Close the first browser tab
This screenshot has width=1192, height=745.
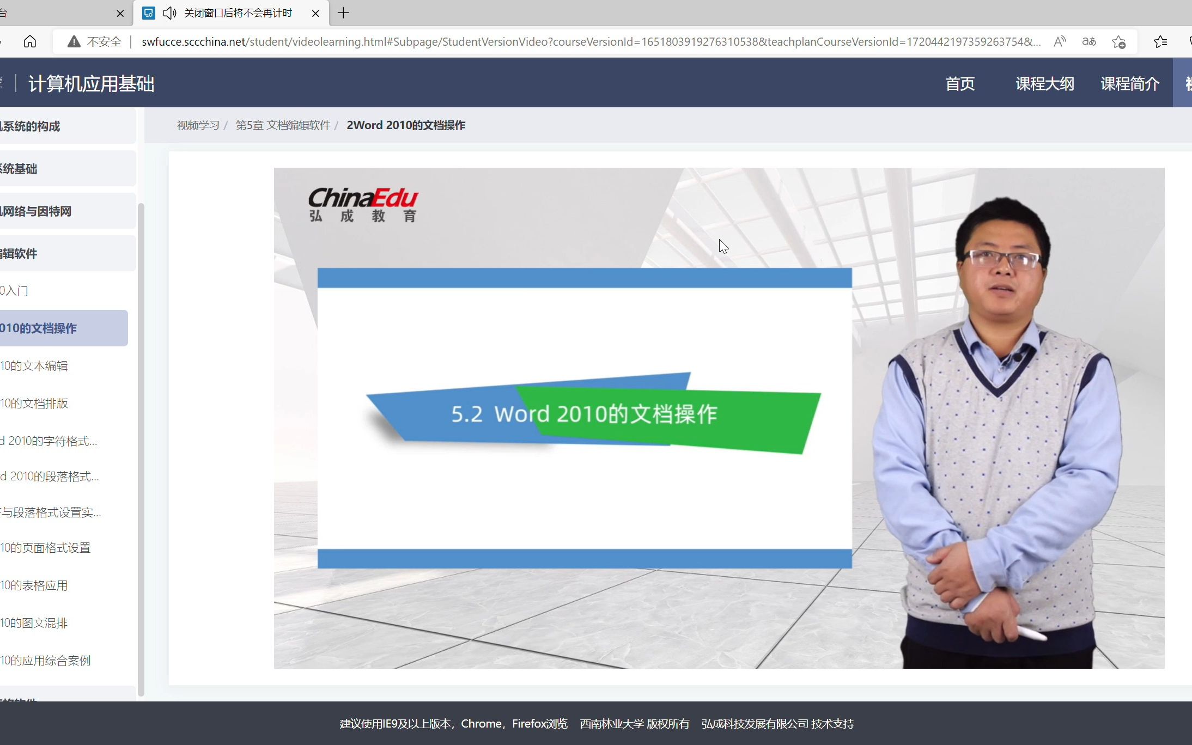click(120, 14)
